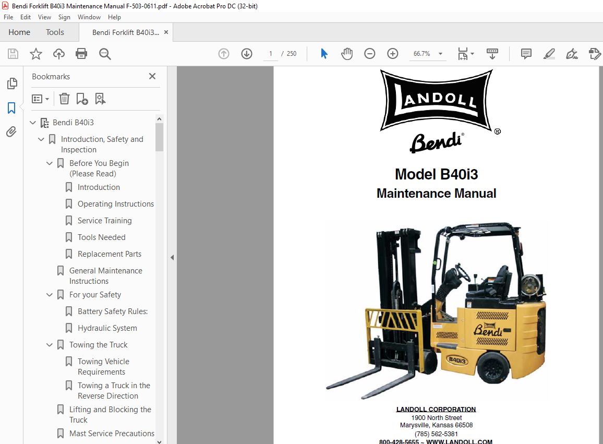Jump to Towing Vehicle Requirements bookmark
Viewport: 603px width, 444px height.
click(103, 367)
